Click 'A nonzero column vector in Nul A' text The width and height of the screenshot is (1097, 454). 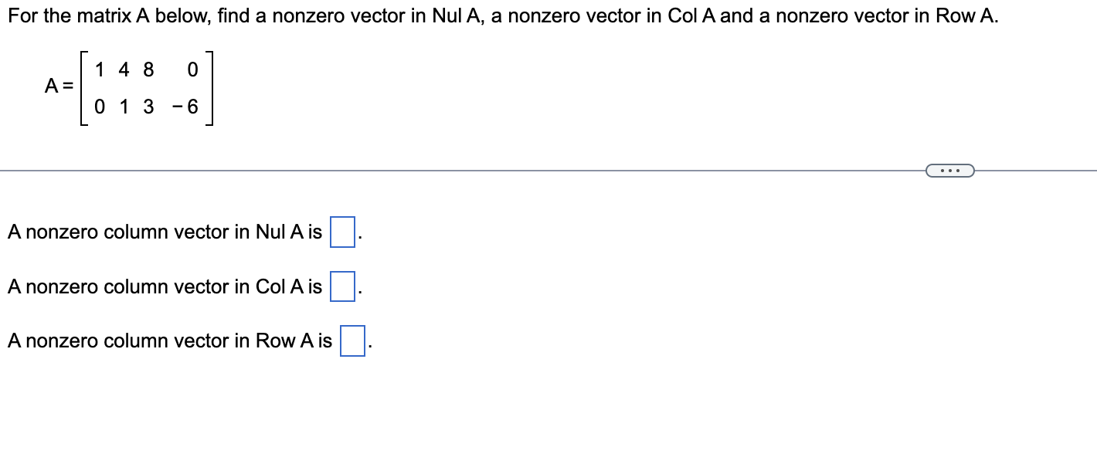tap(164, 231)
